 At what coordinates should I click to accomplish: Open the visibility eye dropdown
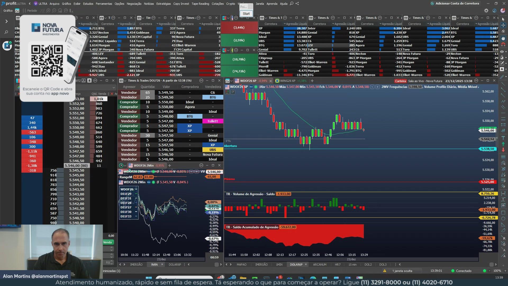pos(506,51)
